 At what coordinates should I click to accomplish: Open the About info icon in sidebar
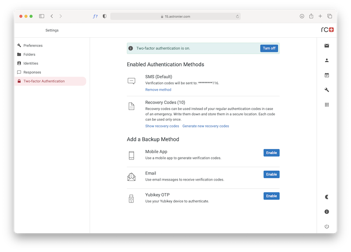(x=326, y=212)
